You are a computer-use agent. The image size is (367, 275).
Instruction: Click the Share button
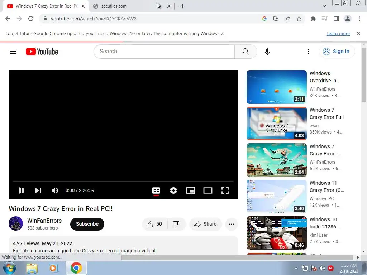(205, 224)
